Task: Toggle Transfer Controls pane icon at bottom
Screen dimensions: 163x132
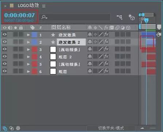Action: point(11,128)
